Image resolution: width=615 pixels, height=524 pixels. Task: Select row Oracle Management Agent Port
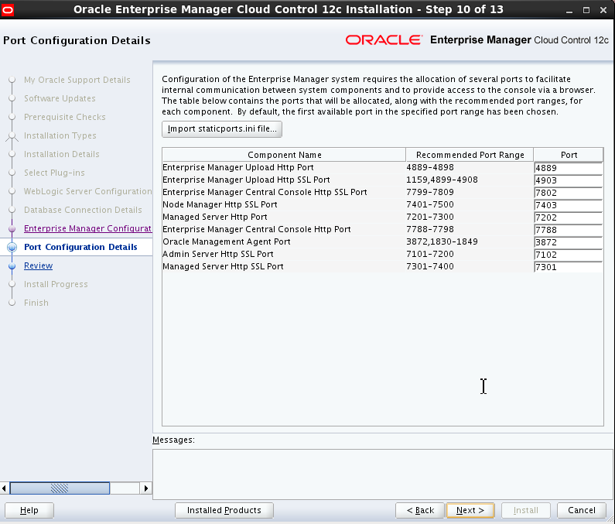(382, 241)
